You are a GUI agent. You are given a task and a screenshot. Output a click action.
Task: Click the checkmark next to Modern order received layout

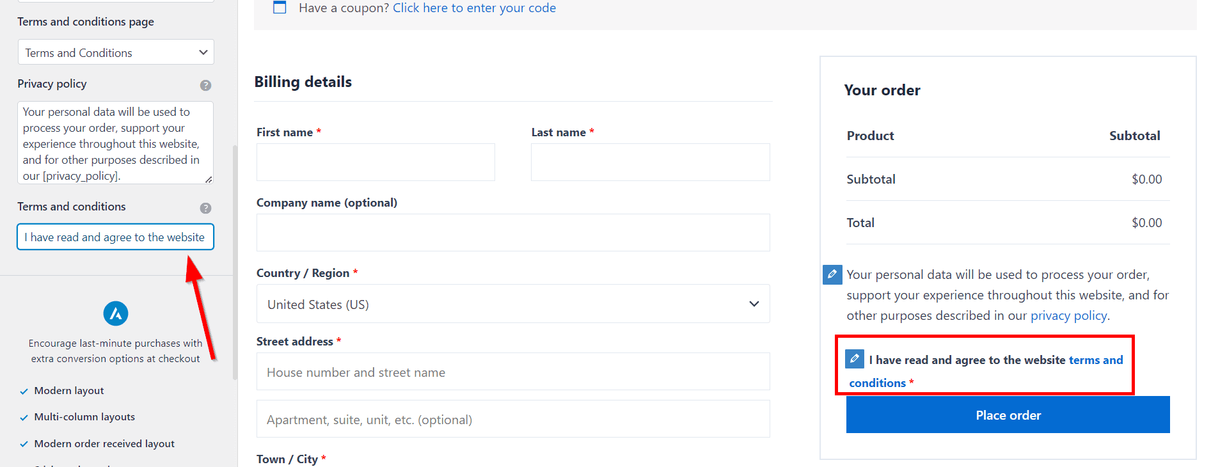pos(24,444)
